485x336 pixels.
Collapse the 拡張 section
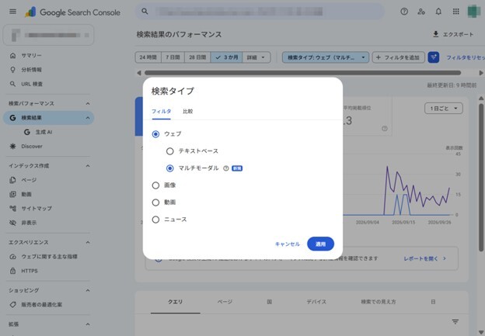(88, 324)
